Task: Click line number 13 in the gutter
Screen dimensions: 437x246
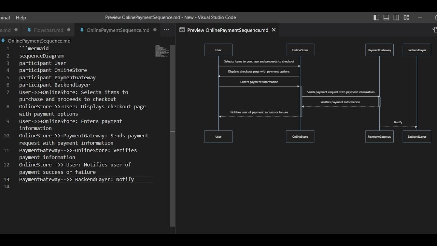Action: [x=6, y=179]
